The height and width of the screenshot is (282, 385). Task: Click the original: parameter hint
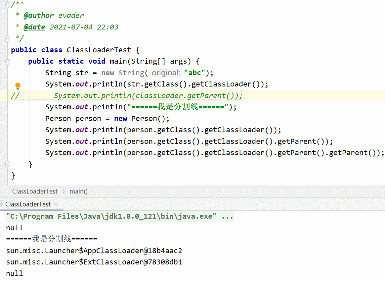166,73
